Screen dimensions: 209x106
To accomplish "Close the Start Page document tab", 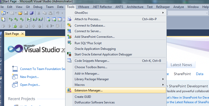I will point(23,34).
